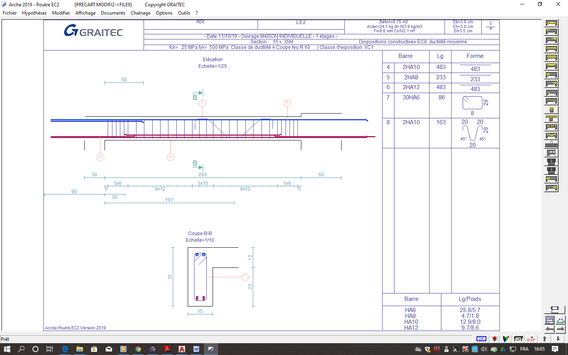Click the left arrow previous-page button
568x355 pixels.
549,329
